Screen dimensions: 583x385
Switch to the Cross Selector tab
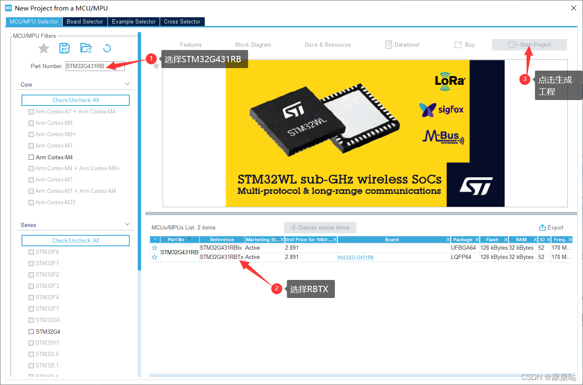[182, 21]
